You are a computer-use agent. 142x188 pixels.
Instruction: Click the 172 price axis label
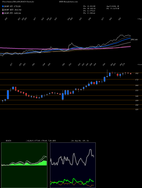(137, 80)
